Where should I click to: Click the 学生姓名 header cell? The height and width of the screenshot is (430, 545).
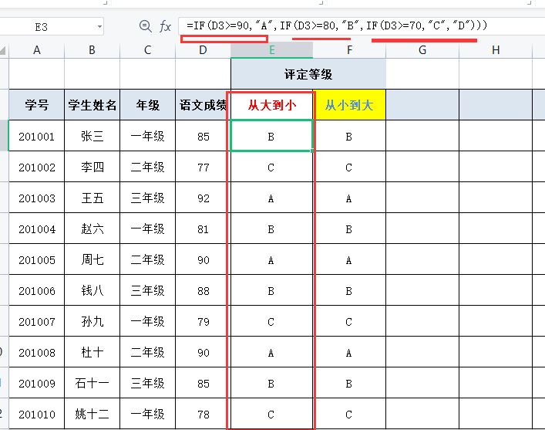92,105
